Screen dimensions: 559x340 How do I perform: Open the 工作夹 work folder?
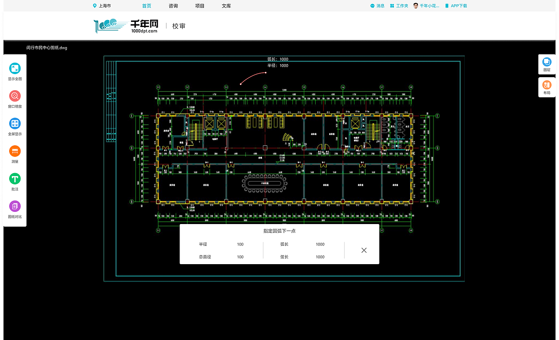[399, 6]
